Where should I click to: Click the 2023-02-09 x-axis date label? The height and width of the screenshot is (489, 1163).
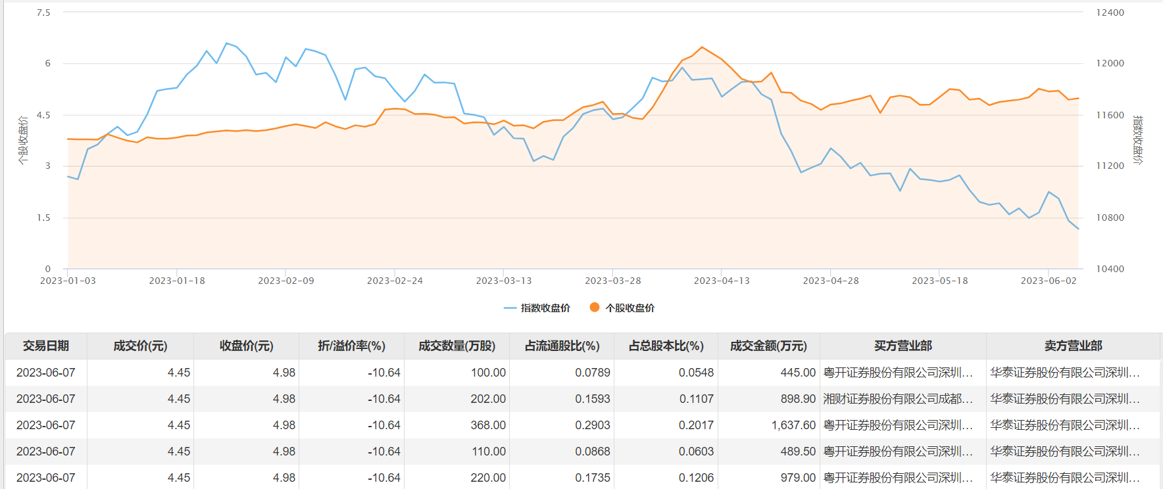point(286,281)
